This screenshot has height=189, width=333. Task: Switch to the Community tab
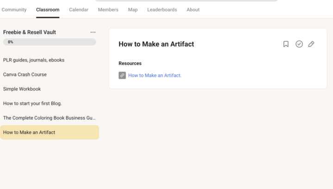[x=14, y=10]
